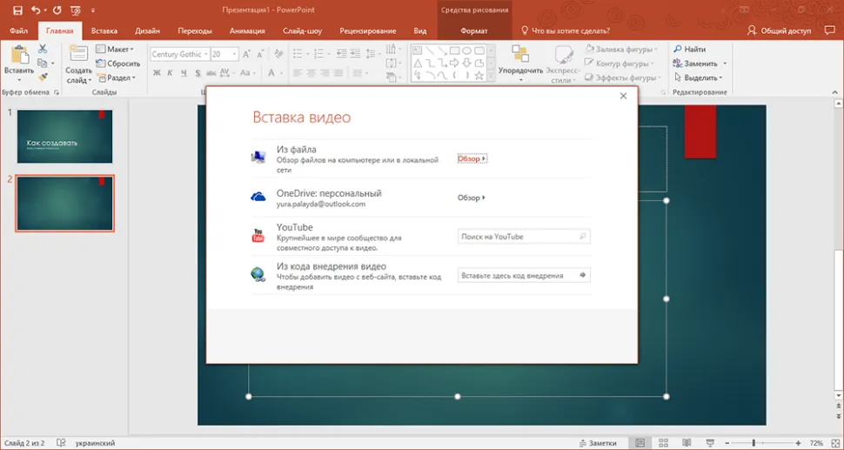The height and width of the screenshot is (450, 844).
Task: Click the Paste (Вставить) clipboard icon
Action: tap(17, 57)
